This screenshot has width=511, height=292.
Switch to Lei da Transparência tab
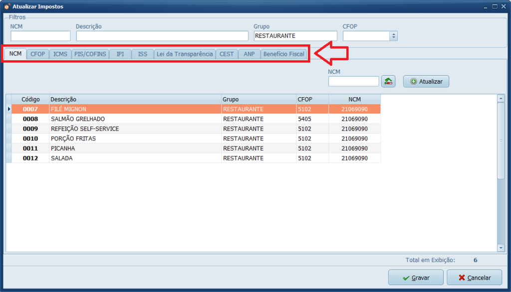click(185, 54)
